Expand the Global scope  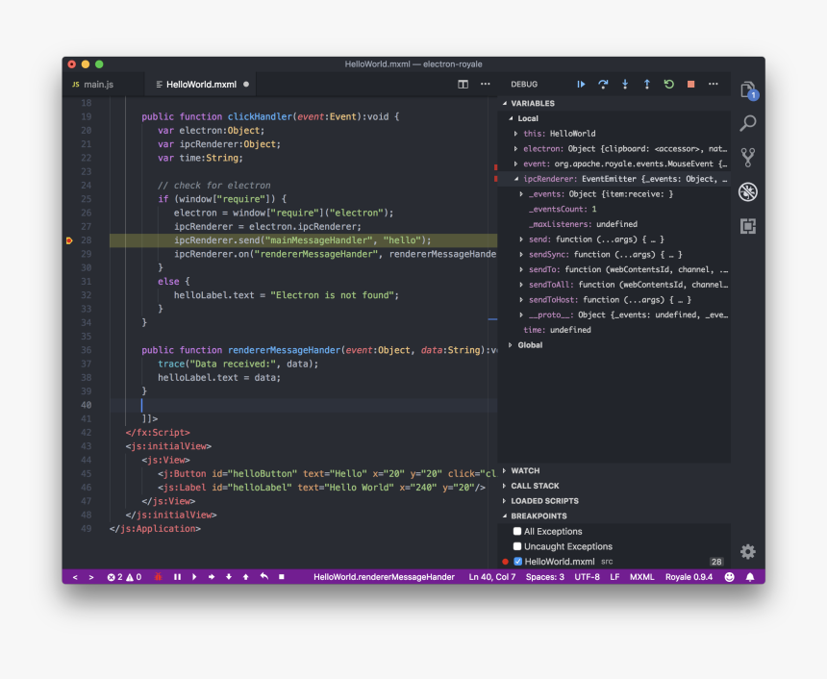point(511,345)
